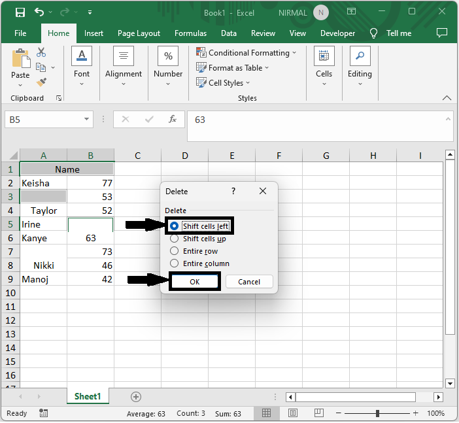The width and height of the screenshot is (459, 423).
Task: Click the Paste clipboard icon
Action: point(21,58)
